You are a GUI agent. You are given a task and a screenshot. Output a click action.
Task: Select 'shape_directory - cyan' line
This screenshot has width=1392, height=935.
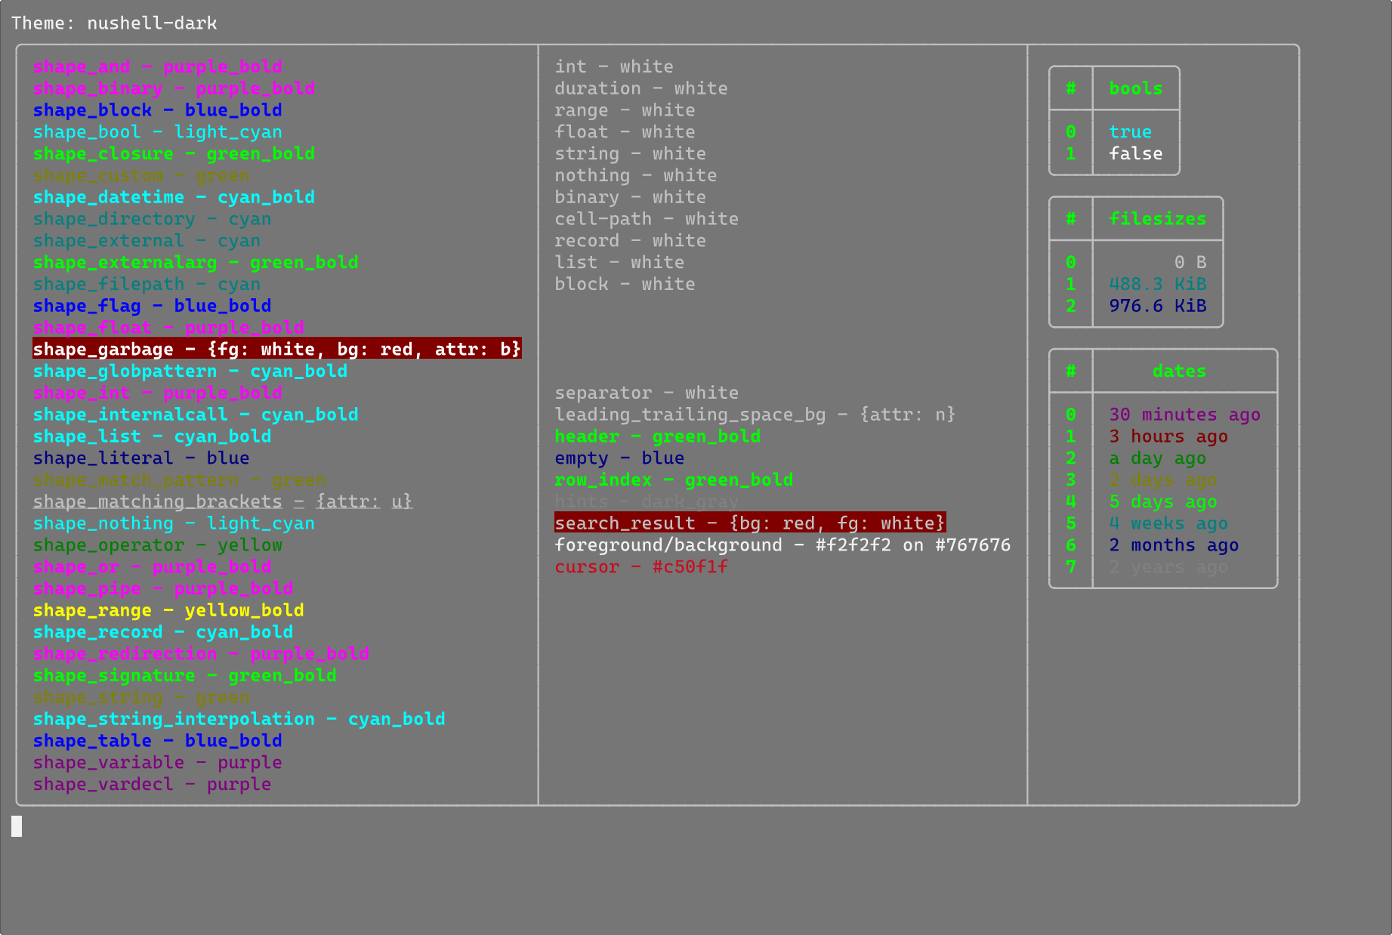click(x=152, y=219)
